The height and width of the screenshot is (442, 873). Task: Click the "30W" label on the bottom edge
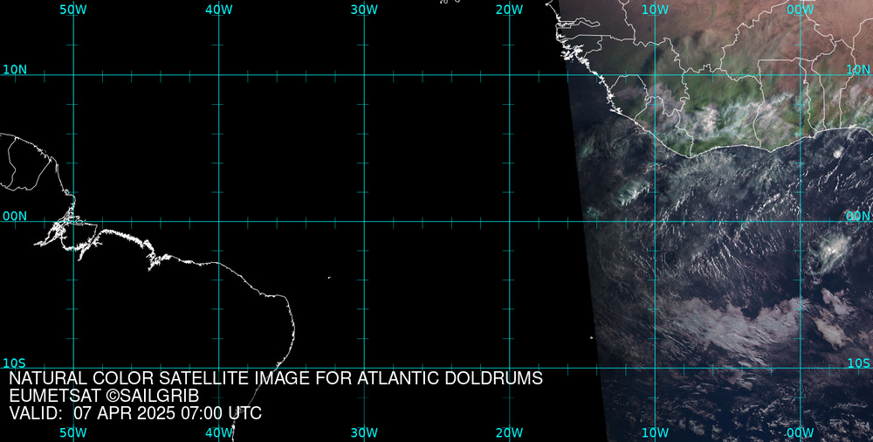click(364, 433)
